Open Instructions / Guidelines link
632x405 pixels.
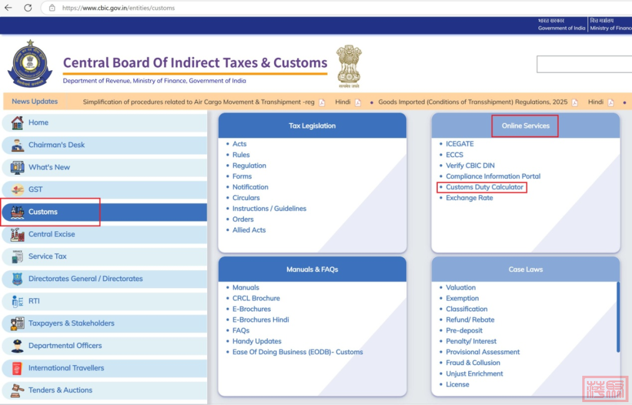tap(269, 209)
